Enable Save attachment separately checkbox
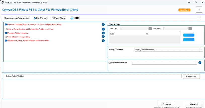This screenshot has height=108, width=205. (x=6, y=37)
